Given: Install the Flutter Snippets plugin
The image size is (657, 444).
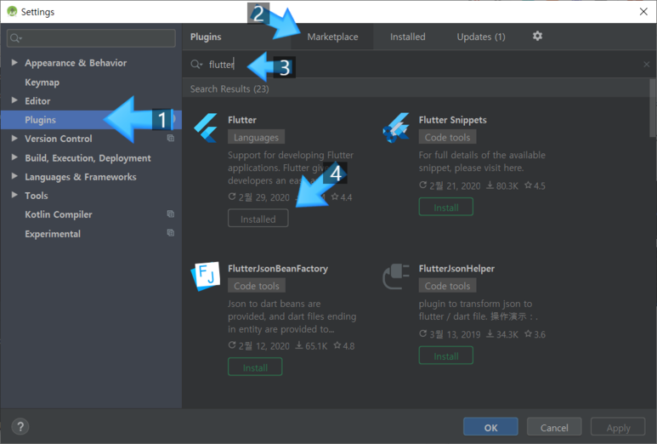Looking at the screenshot, I should pos(446,208).
